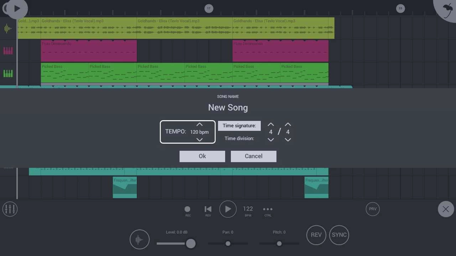Click the audio waveform circle icon
Viewport: 456px width, 256px height.
[x=139, y=239]
